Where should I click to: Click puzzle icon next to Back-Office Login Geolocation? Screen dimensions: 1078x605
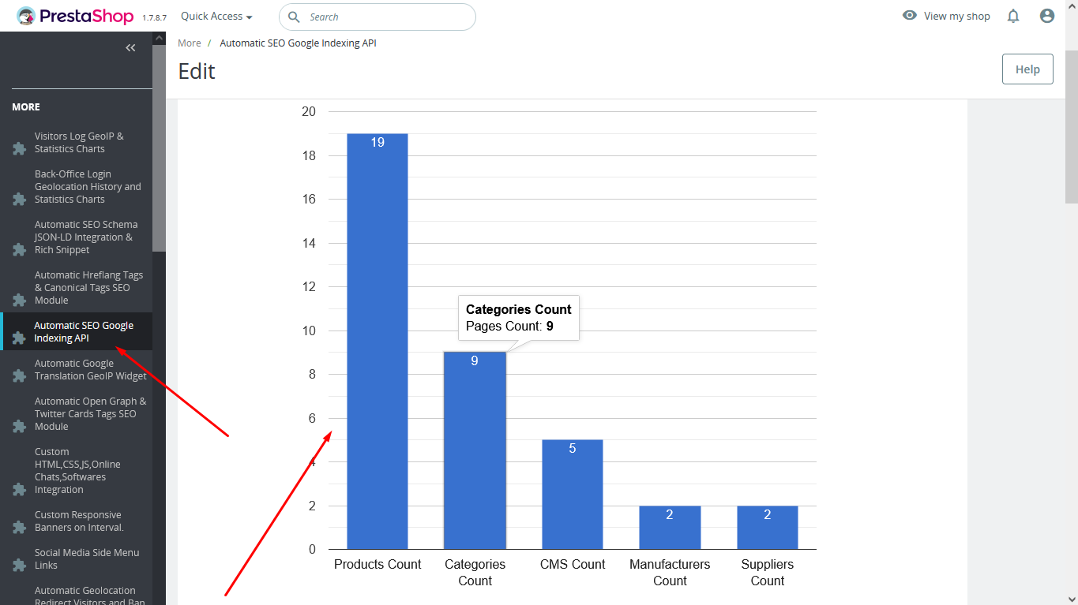point(19,200)
